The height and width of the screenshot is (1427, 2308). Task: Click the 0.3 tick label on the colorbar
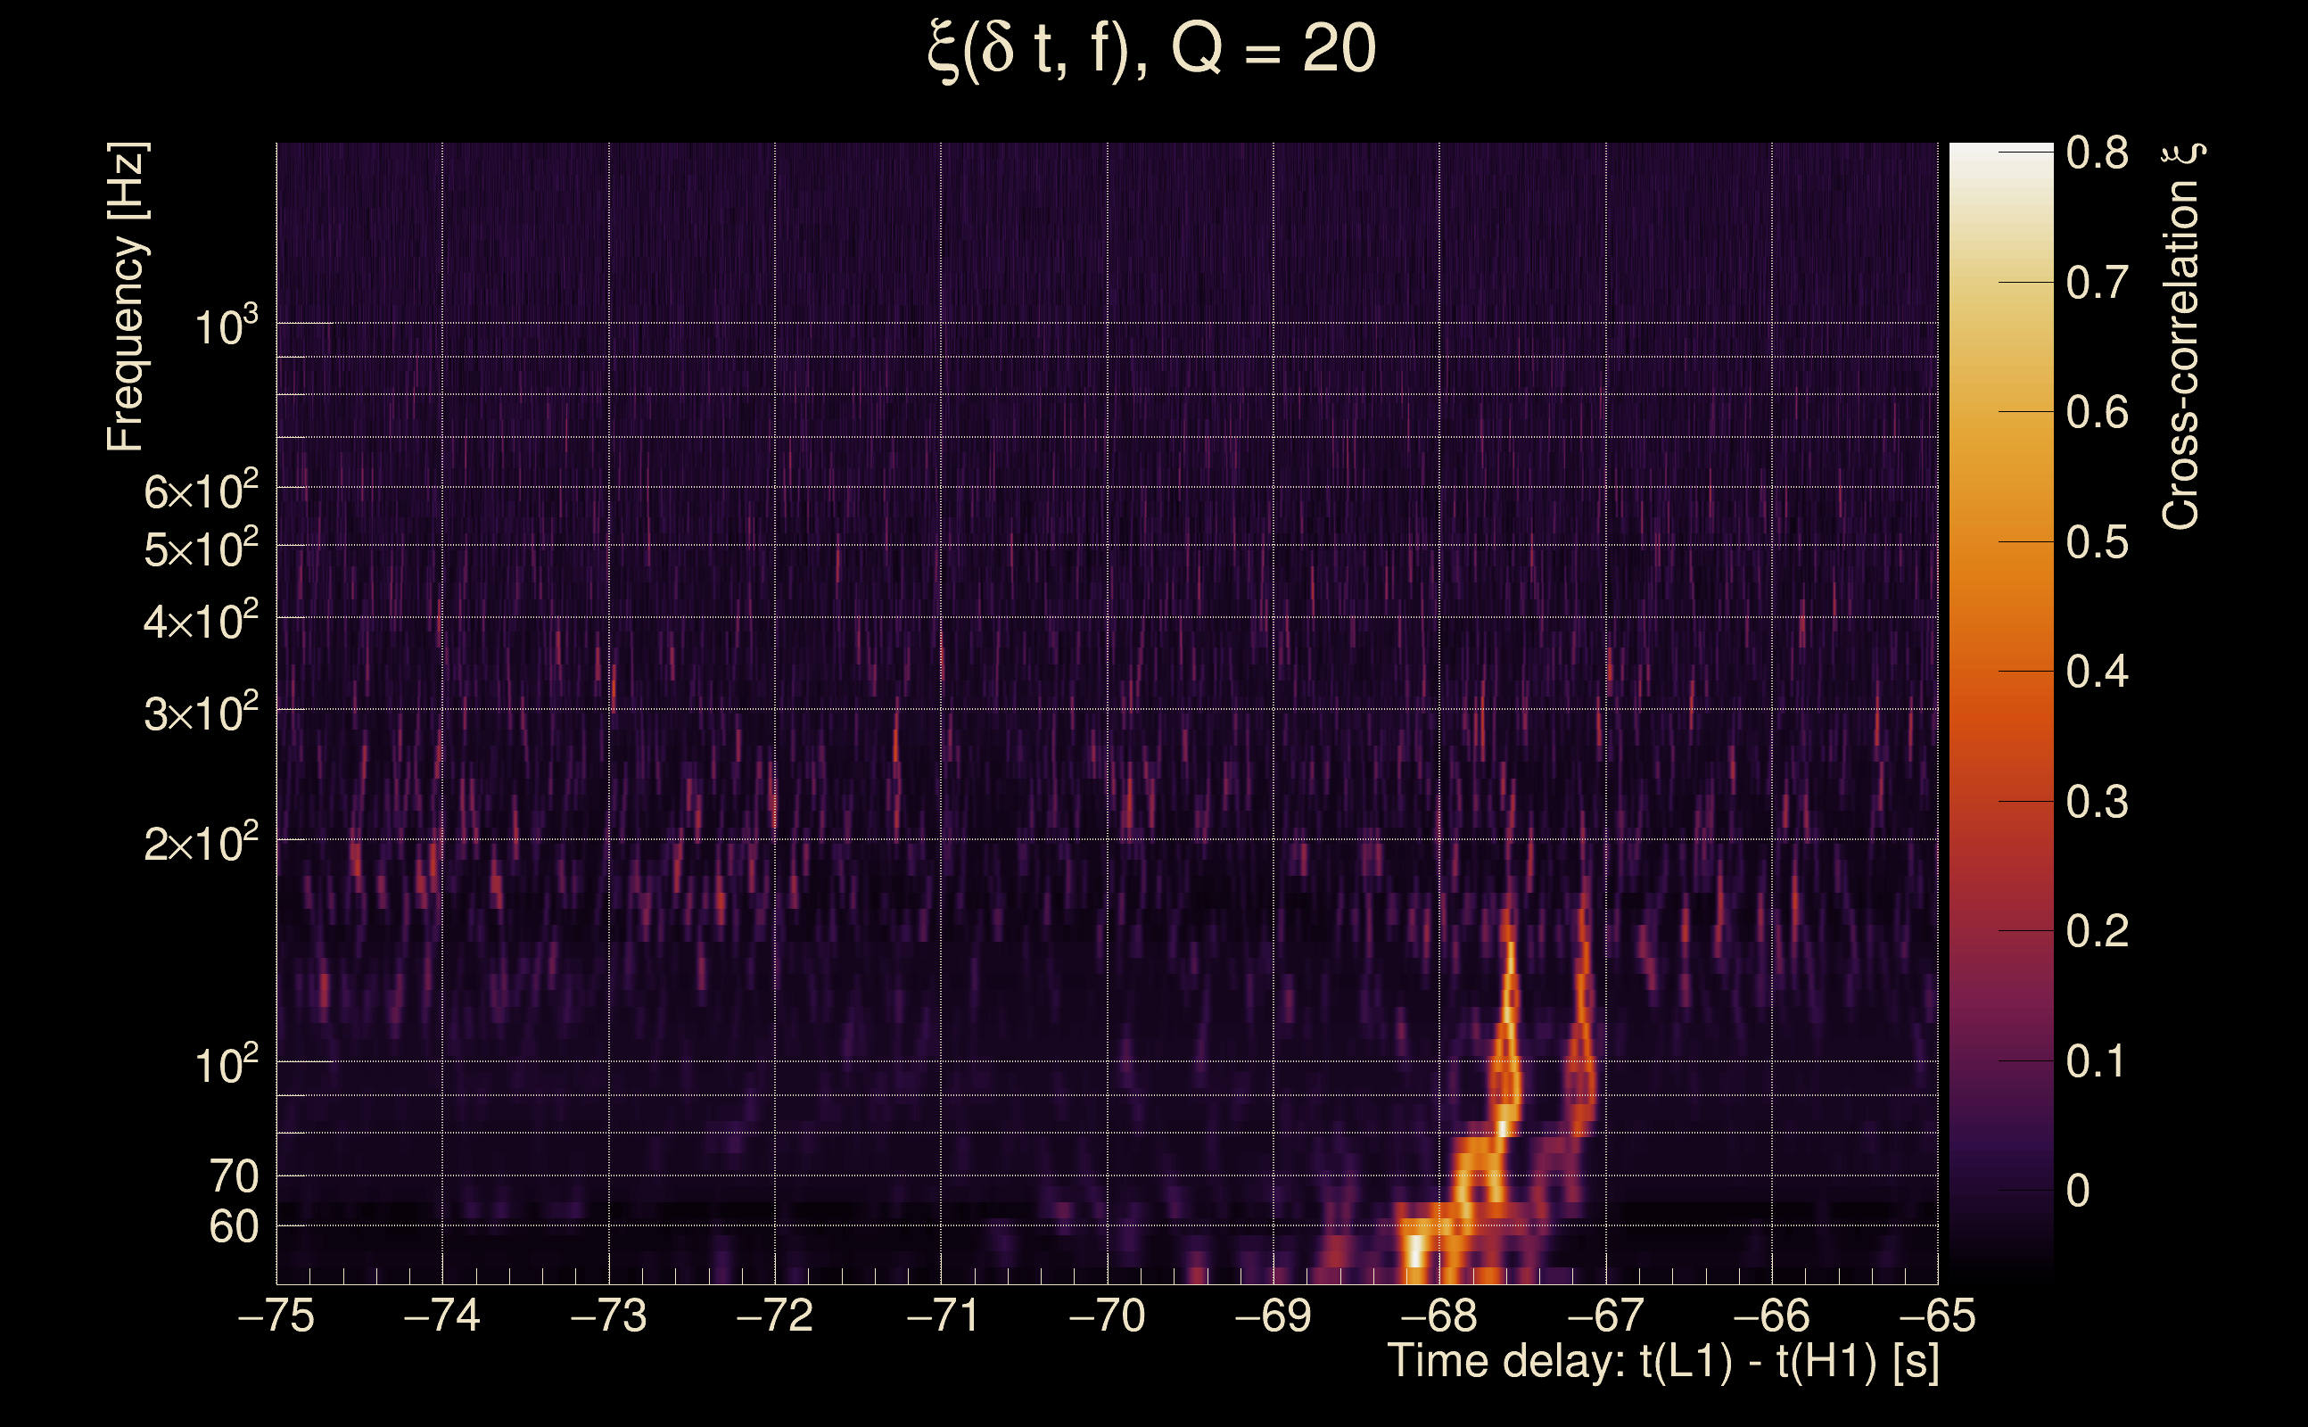pyautogui.click(x=2097, y=802)
